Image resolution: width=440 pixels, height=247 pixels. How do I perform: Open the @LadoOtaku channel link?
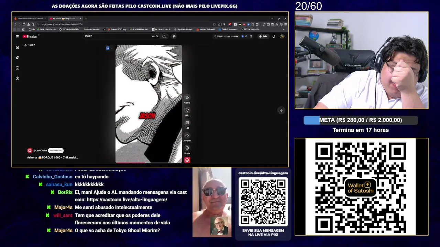click(40, 151)
